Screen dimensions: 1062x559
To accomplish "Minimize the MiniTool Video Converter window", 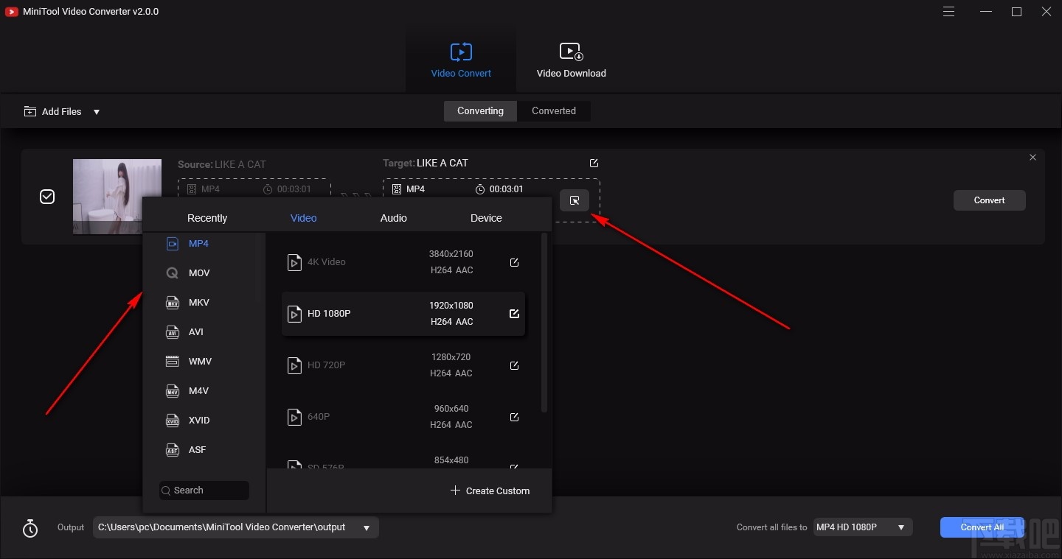I will tap(986, 11).
